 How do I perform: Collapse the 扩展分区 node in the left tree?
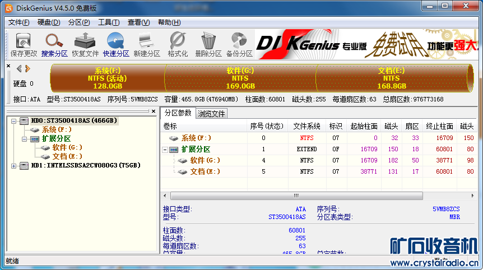pyautogui.click(x=24, y=139)
